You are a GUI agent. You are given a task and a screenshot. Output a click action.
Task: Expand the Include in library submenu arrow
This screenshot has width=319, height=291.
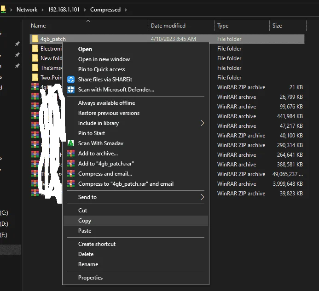(x=202, y=123)
